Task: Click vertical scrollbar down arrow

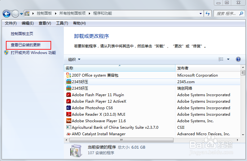Action: tap(243, 135)
